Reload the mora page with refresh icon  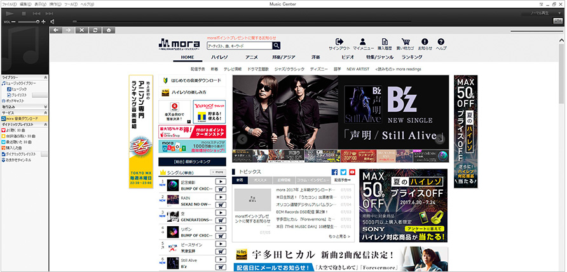(x=95, y=30)
